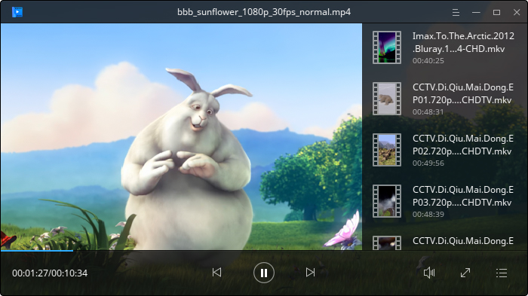Pause the video playback

click(264, 273)
